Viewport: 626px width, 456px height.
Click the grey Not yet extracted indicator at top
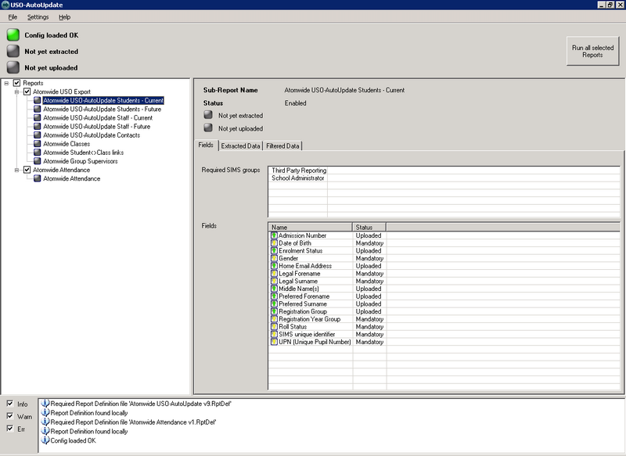coord(13,52)
